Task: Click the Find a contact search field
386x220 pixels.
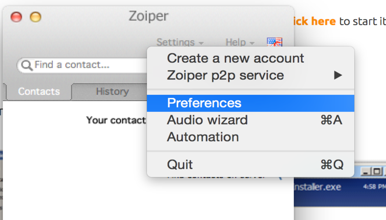Action: [88, 65]
